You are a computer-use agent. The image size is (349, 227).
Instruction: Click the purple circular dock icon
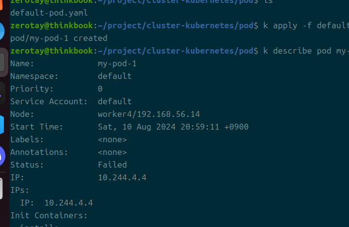2,155
